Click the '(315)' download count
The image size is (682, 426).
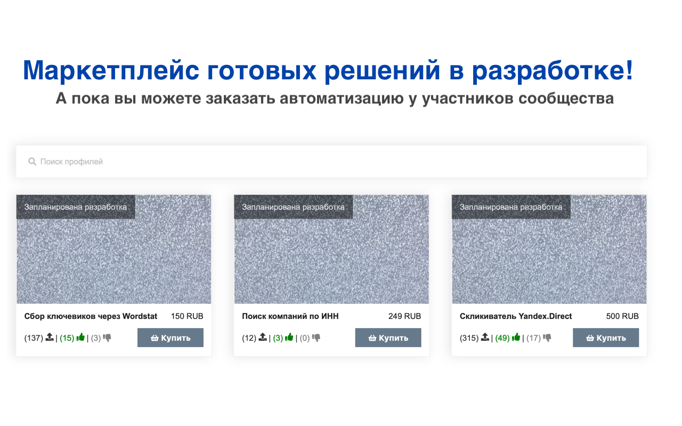point(469,338)
